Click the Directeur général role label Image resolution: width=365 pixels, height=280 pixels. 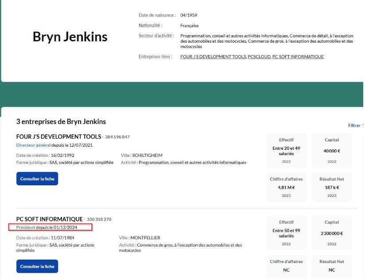[x=33, y=145]
